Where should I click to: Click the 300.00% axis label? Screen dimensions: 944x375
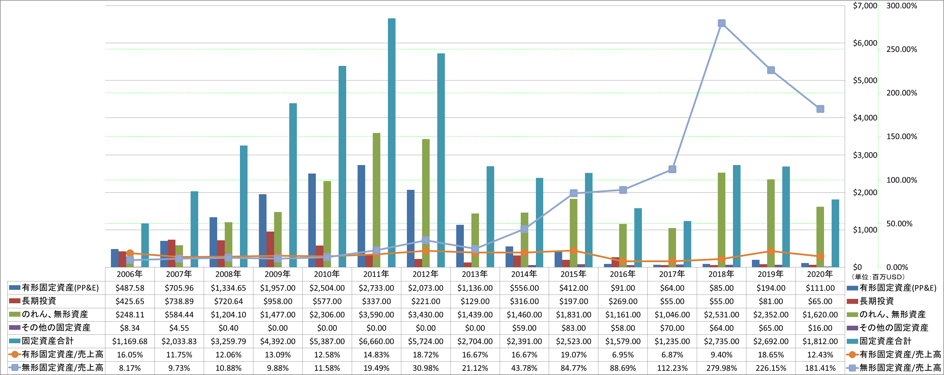(901, 6)
